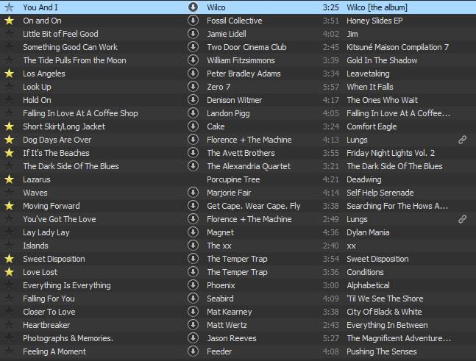Open the album 'Til We See The Shore

(x=385, y=299)
